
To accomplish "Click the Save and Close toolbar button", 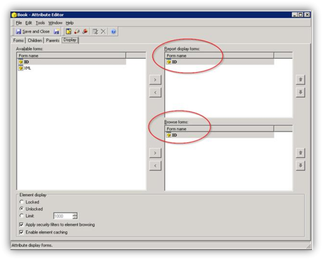I will 33,31.
